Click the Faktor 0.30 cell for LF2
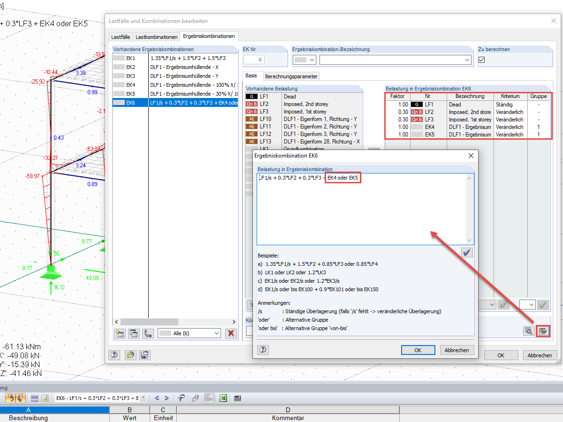The width and height of the screenshot is (563, 422). [397, 112]
